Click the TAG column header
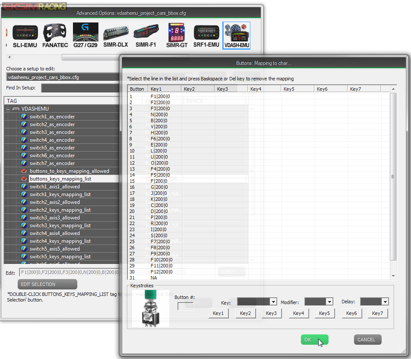This screenshot has width=411, height=359. (x=62, y=101)
